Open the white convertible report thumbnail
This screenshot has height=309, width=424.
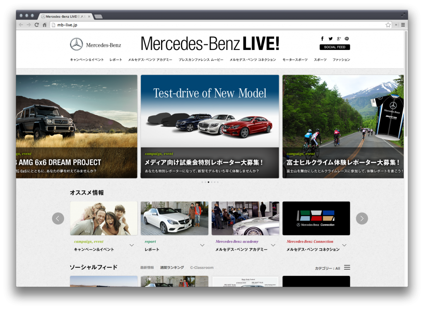click(x=175, y=218)
